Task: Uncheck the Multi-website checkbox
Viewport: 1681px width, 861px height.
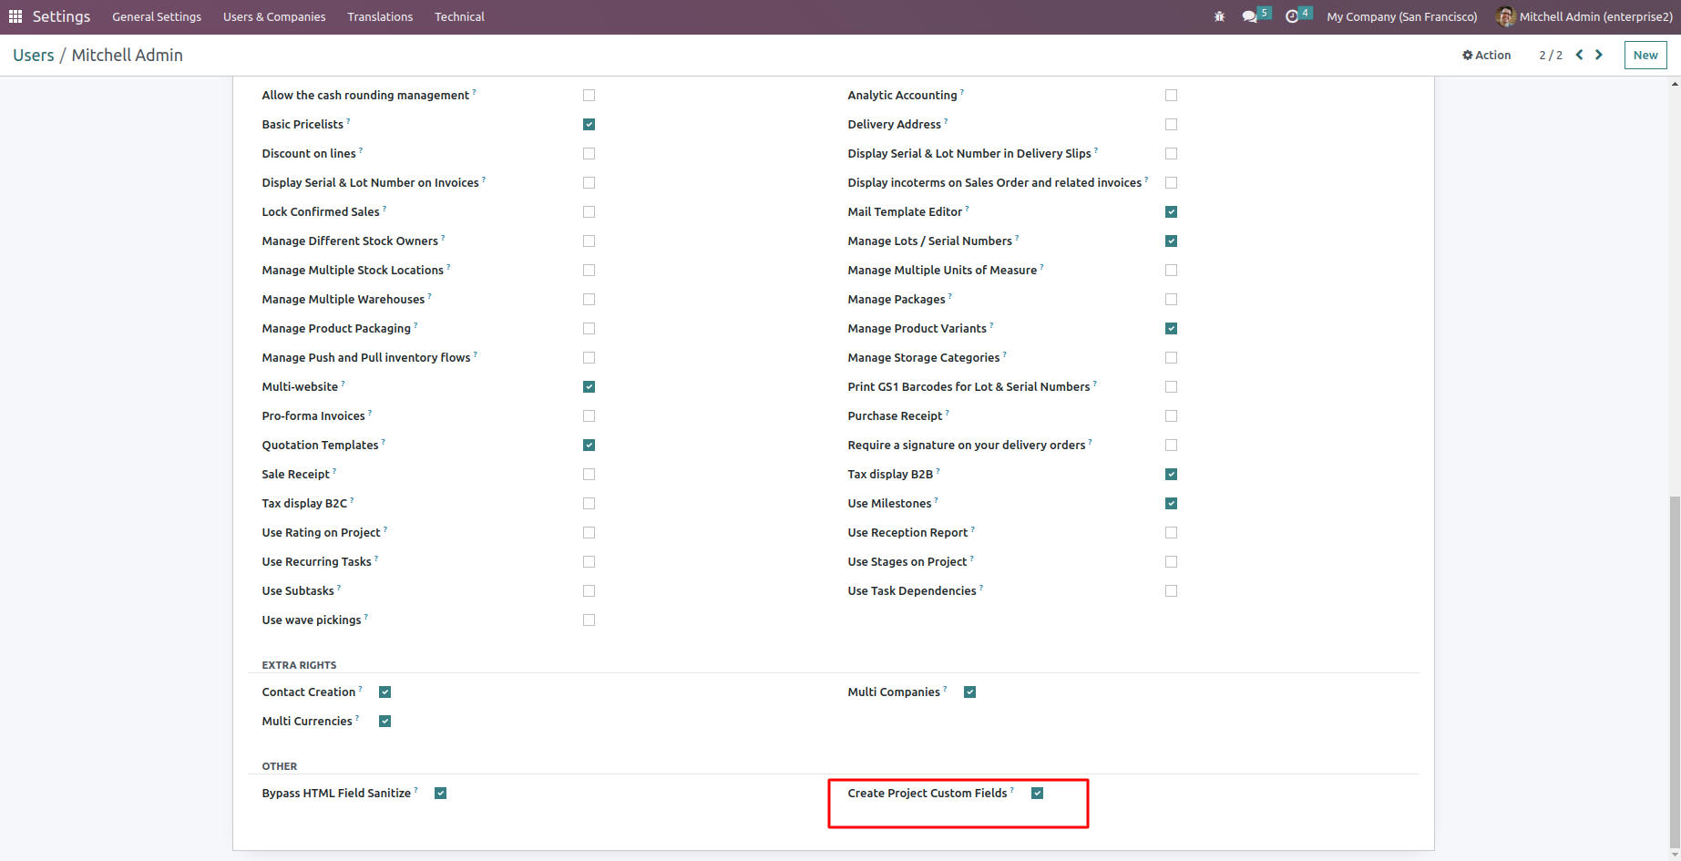Action: coord(589,386)
